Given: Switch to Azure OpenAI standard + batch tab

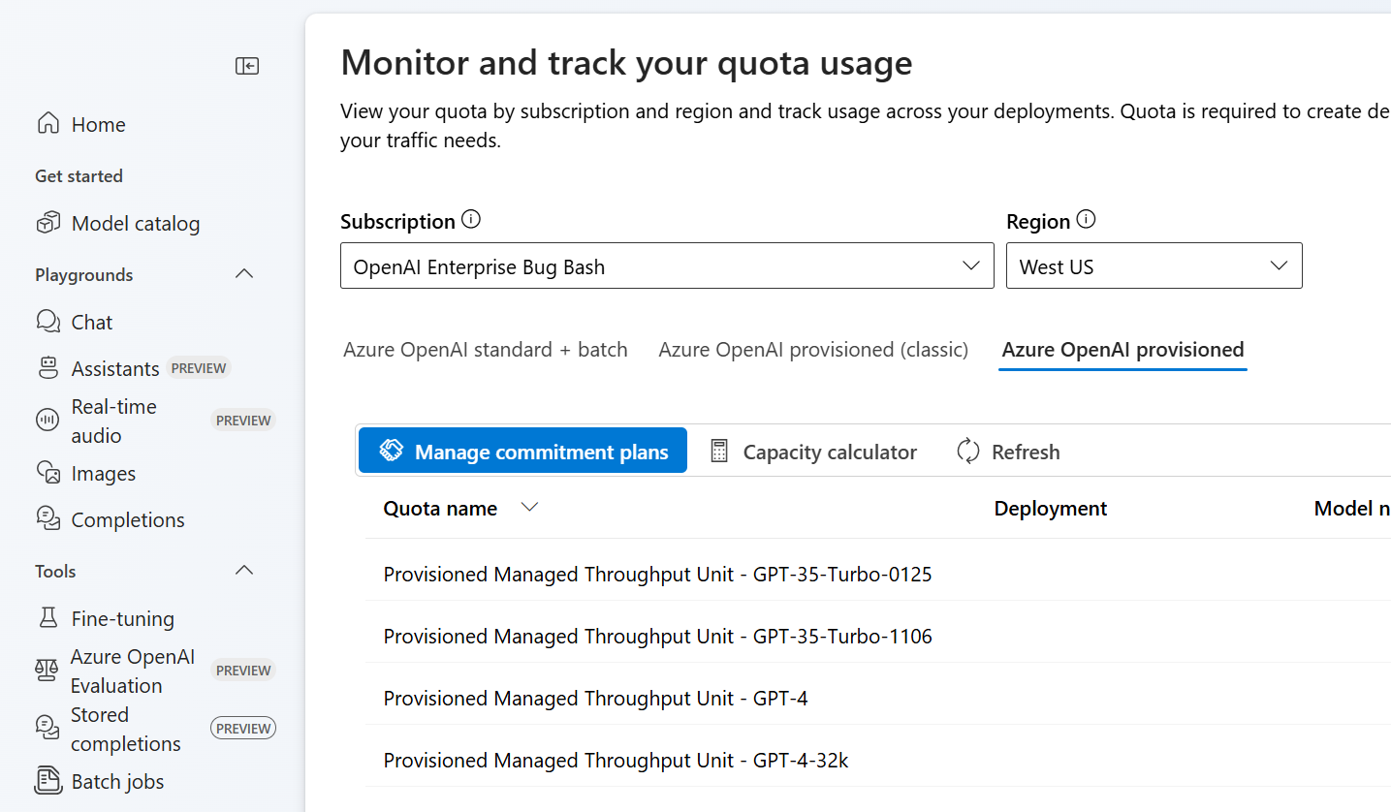Looking at the screenshot, I should click(x=486, y=350).
